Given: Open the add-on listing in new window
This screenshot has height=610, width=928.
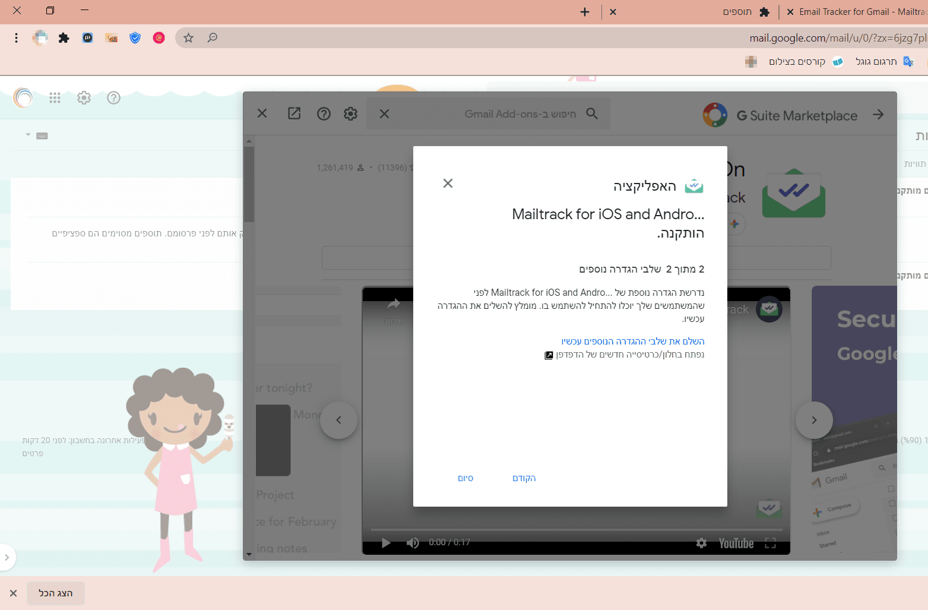Looking at the screenshot, I should (294, 113).
